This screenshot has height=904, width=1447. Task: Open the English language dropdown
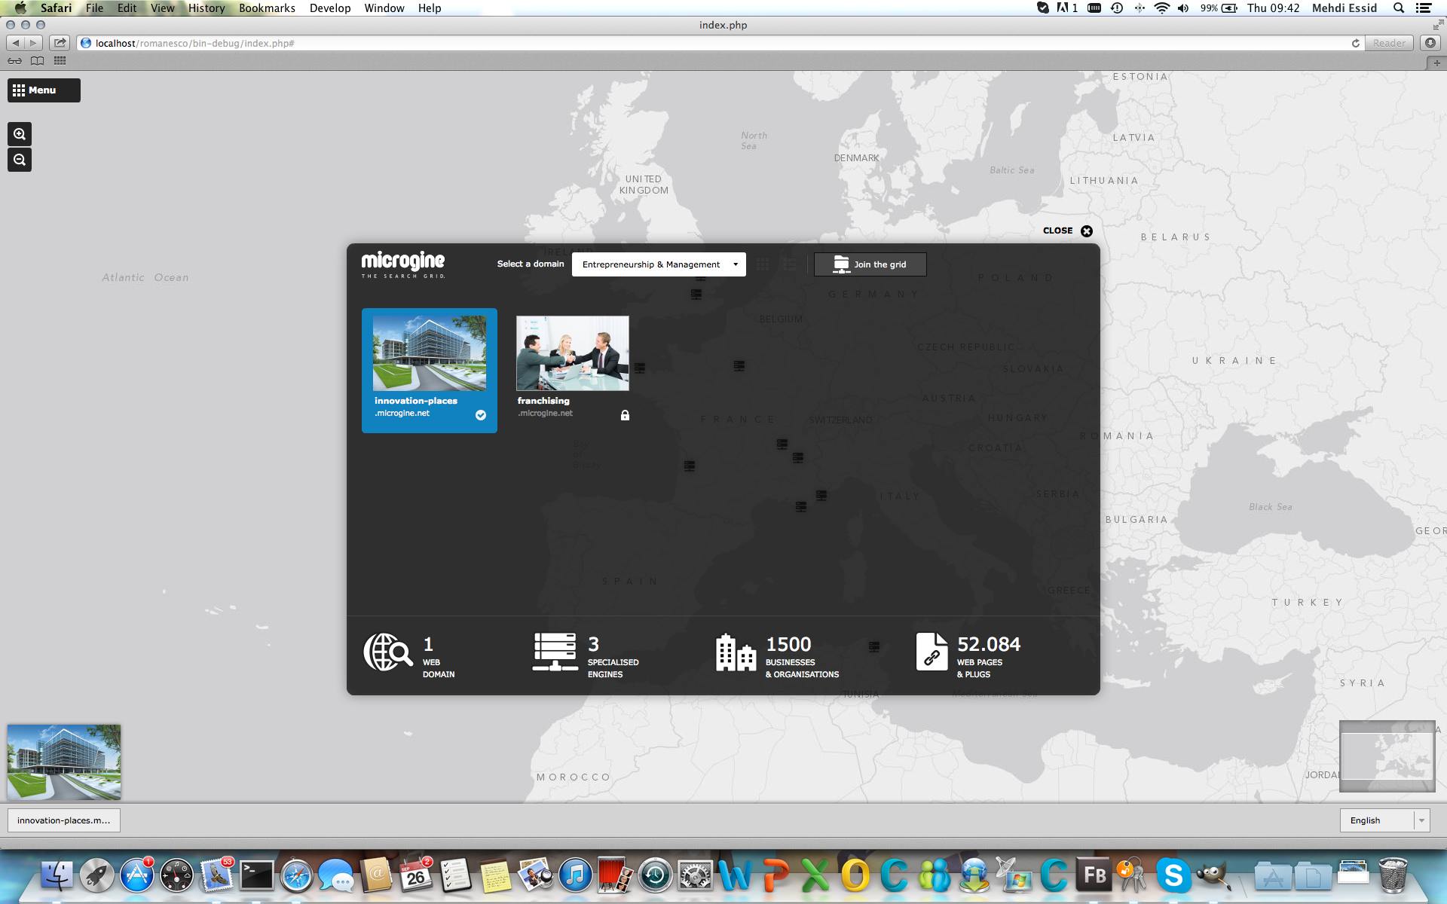click(1384, 820)
